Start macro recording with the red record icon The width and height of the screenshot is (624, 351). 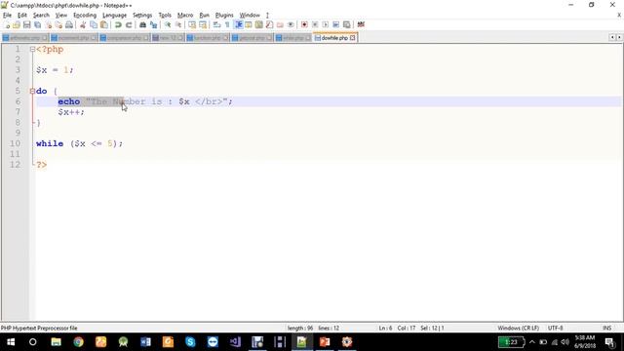[x=304, y=24]
